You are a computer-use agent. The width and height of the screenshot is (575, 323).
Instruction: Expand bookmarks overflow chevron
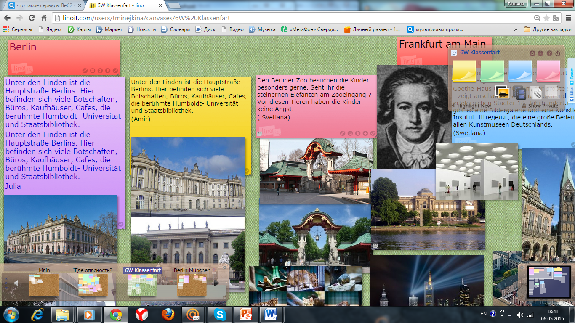pyautogui.click(x=516, y=29)
